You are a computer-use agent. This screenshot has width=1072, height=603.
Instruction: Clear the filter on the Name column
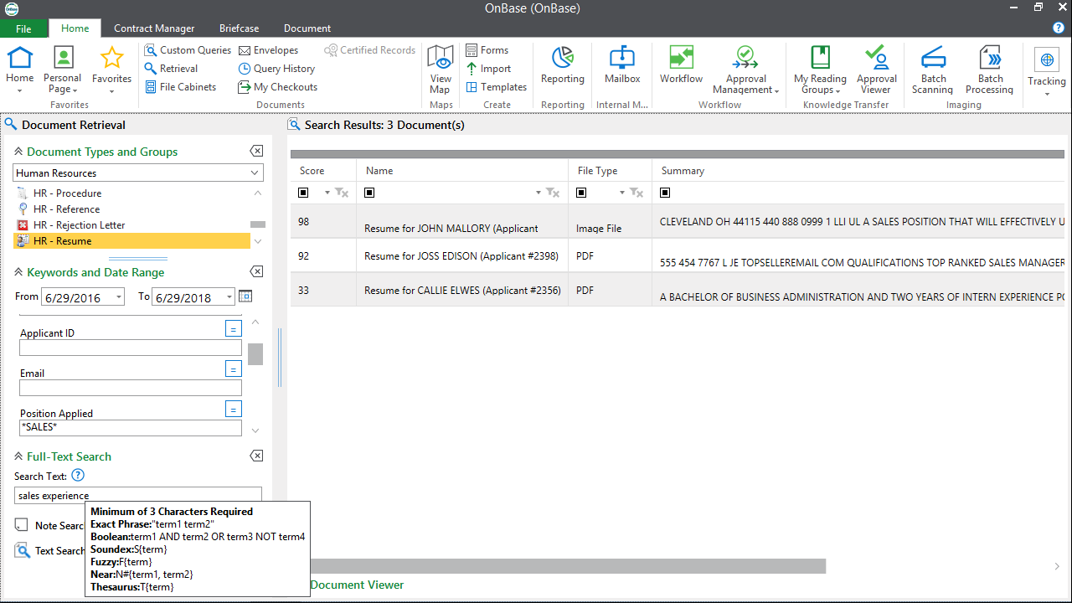pyautogui.click(x=552, y=193)
